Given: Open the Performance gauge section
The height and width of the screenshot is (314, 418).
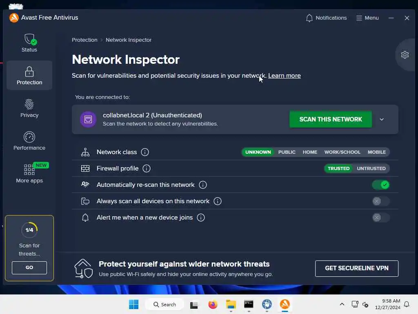Looking at the screenshot, I should point(29,141).
